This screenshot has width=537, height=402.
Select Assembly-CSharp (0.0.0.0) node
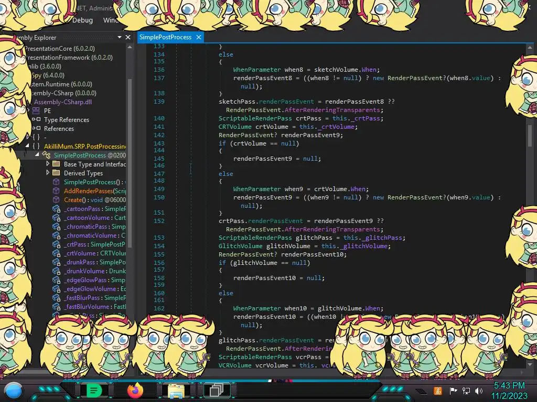pos(63,93)
